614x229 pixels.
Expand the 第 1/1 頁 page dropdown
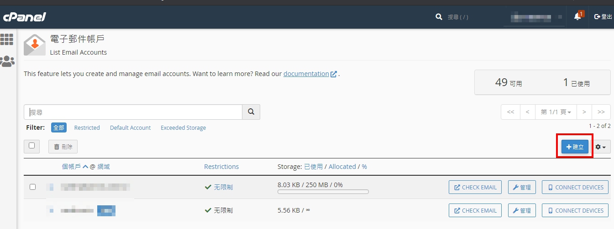[556, 112]
